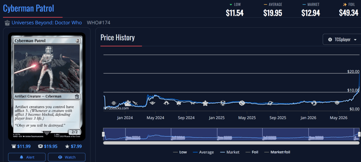The width and height of the screenshot is (361, 162).
Task: Toggle the Foil series in chart legend
Action: (x=252, y=152)
